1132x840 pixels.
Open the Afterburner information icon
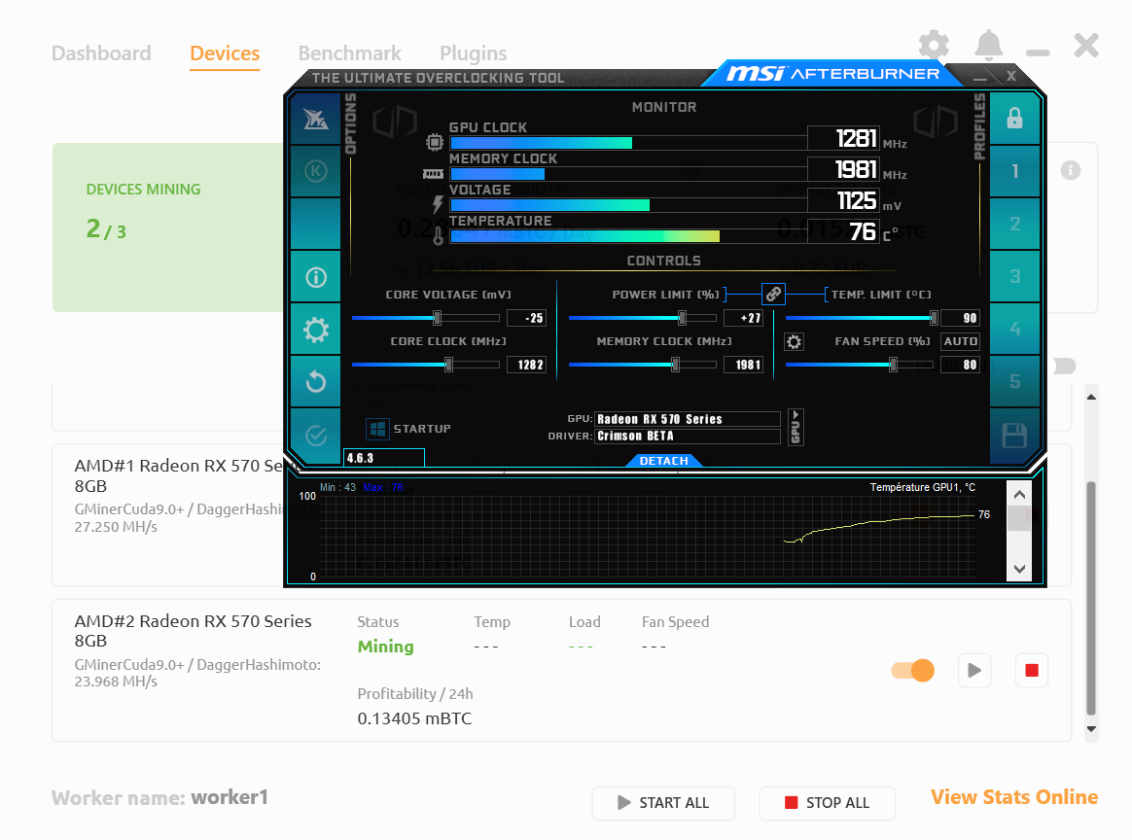click(315, 277)
